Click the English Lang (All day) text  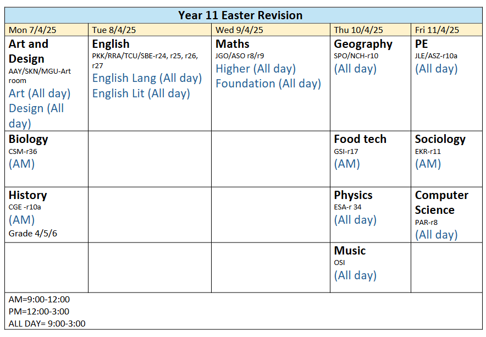(147, 78)
